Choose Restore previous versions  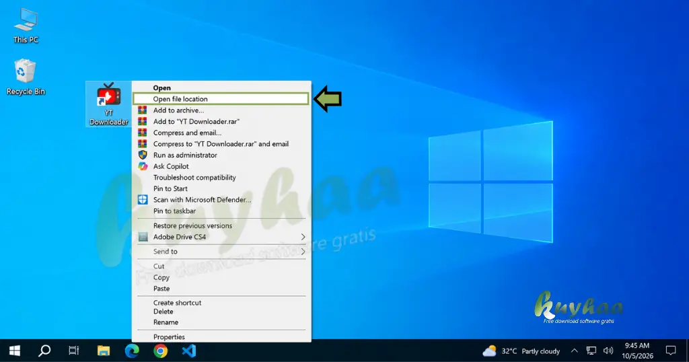click(x=221, y=225)
